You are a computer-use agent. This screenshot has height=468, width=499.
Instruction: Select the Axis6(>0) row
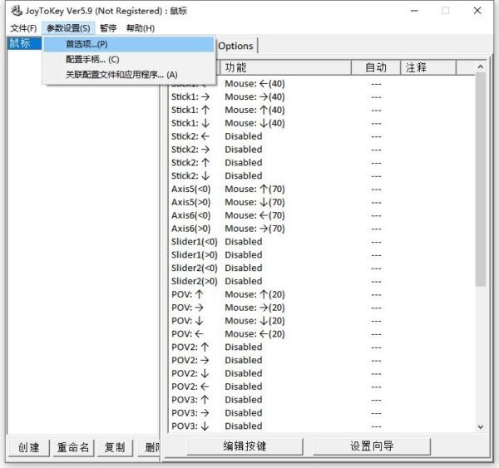pos(321,229)
